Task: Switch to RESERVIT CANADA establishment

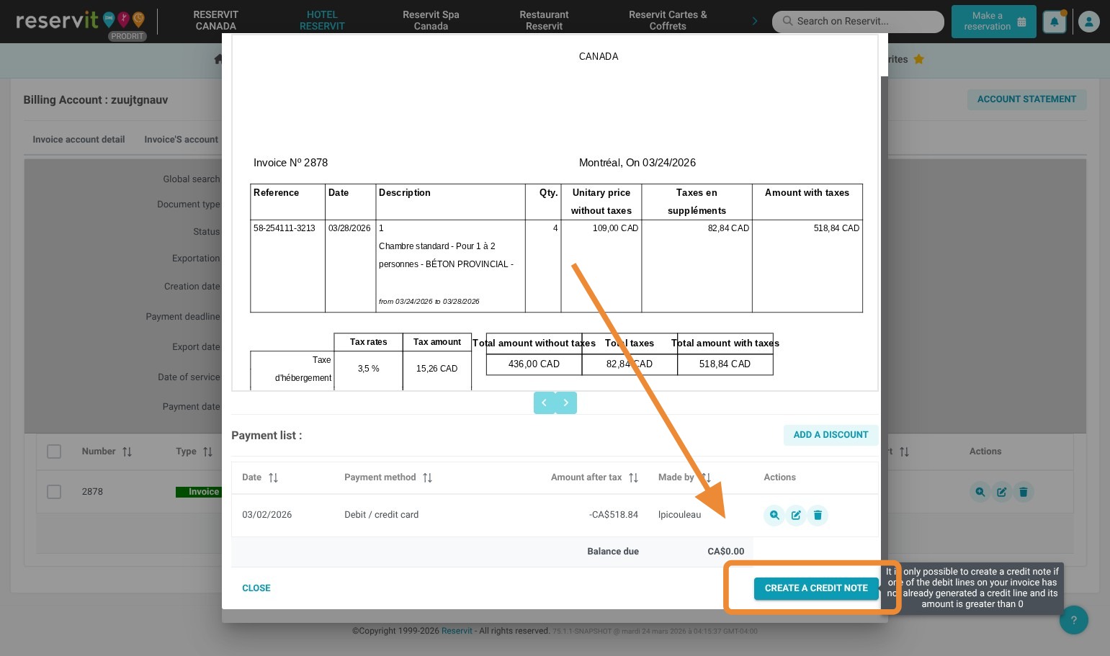Action: (215, 20)
